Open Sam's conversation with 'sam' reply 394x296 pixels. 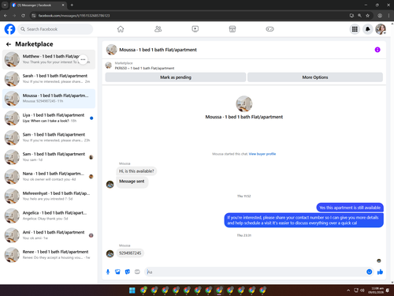click(x=49, y=157)
